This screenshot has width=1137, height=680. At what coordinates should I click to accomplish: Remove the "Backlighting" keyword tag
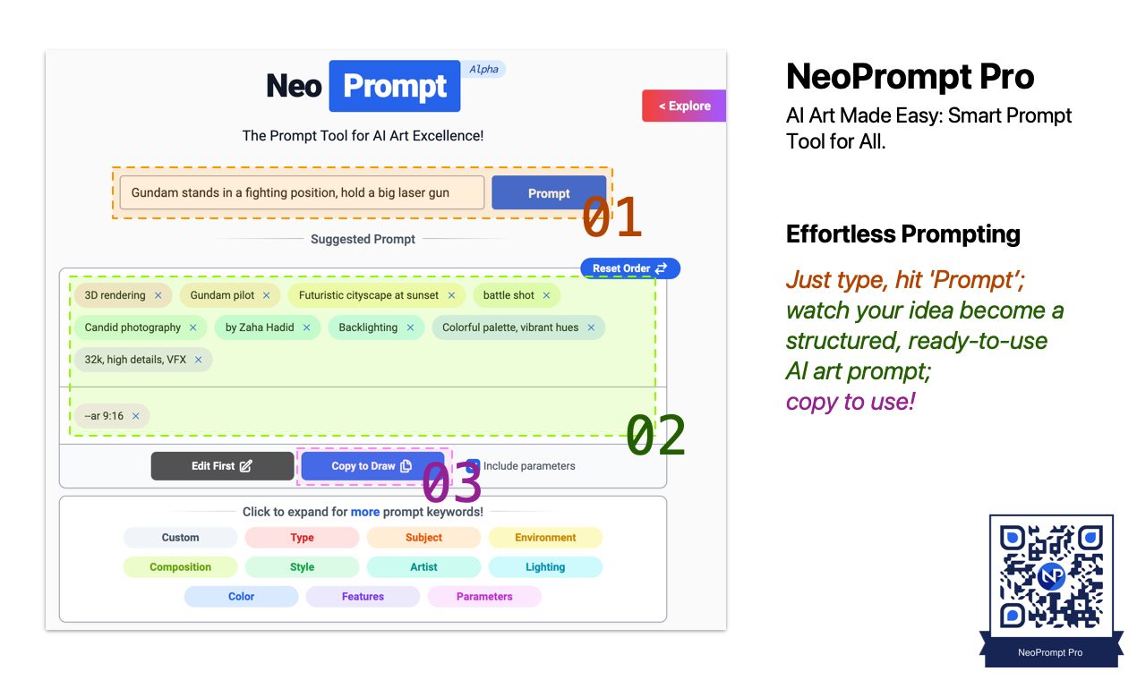pos(409,327)
